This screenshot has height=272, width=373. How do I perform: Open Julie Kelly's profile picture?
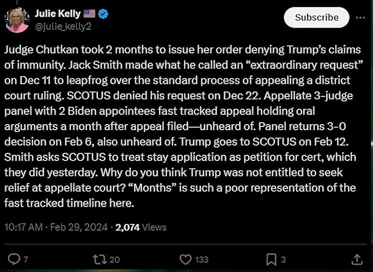coord(17,20)
